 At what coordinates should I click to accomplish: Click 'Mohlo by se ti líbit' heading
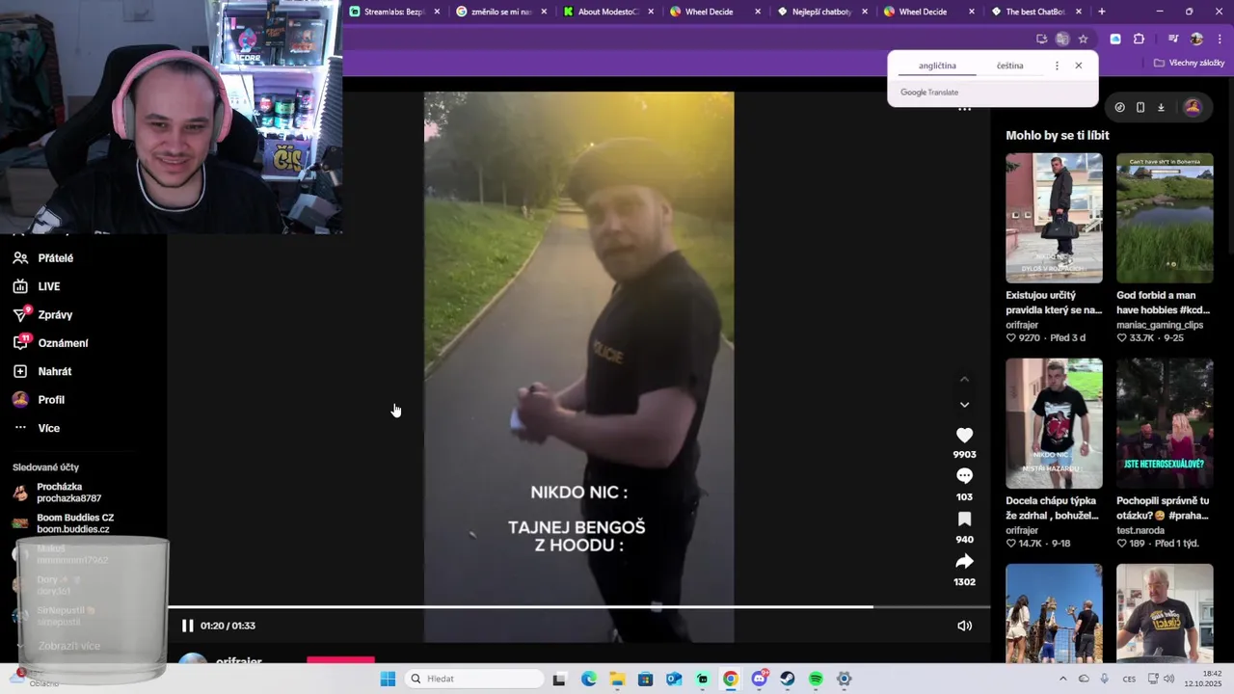tap(1058, 135)
